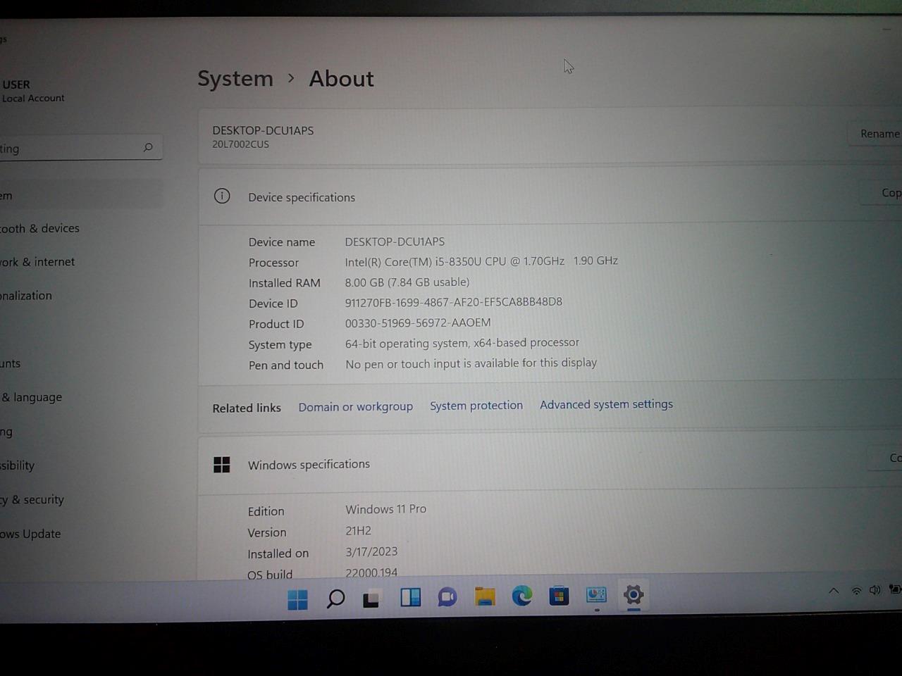Image resolution: width=902 pixels, height=676 pixels.
Task: Copy the Windows specifications
Action: pyautogui.click(x=886, y=458)
